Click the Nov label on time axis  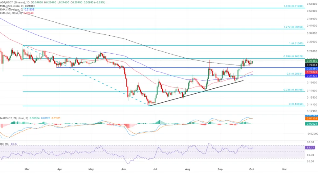pyautogui.click(x=284, y=169)
